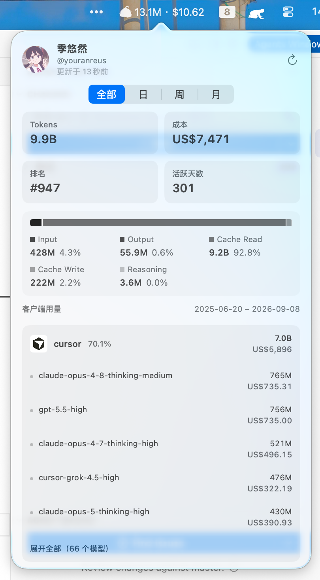The image size is (320, 580).
Task: Click the badge showing number 8
Action: click(x=227, y=12)
